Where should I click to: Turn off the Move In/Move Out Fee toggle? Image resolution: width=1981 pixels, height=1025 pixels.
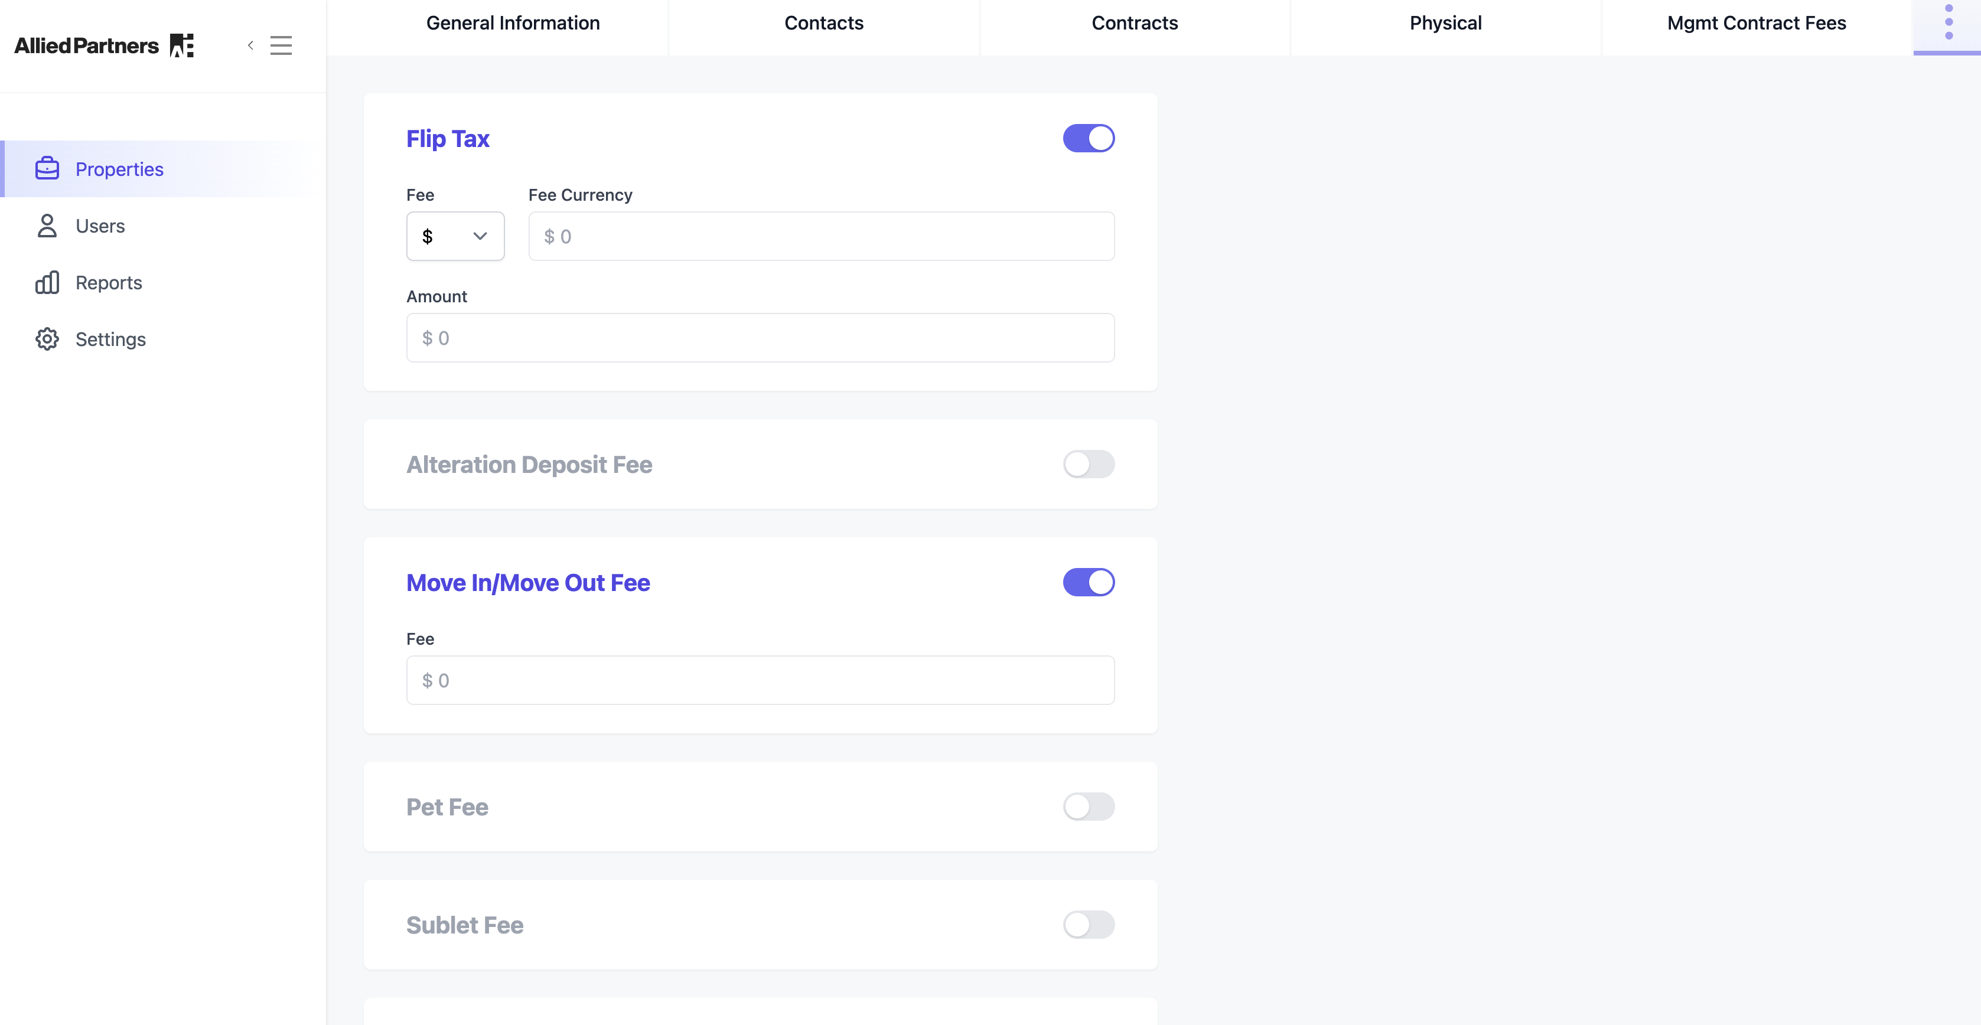1088,582
